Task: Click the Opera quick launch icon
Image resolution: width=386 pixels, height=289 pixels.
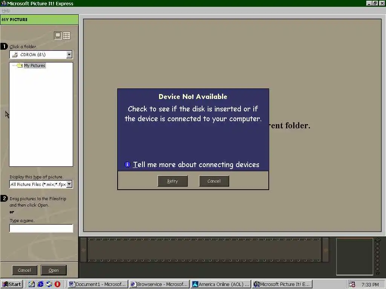Action: click(x=57, y=284)
